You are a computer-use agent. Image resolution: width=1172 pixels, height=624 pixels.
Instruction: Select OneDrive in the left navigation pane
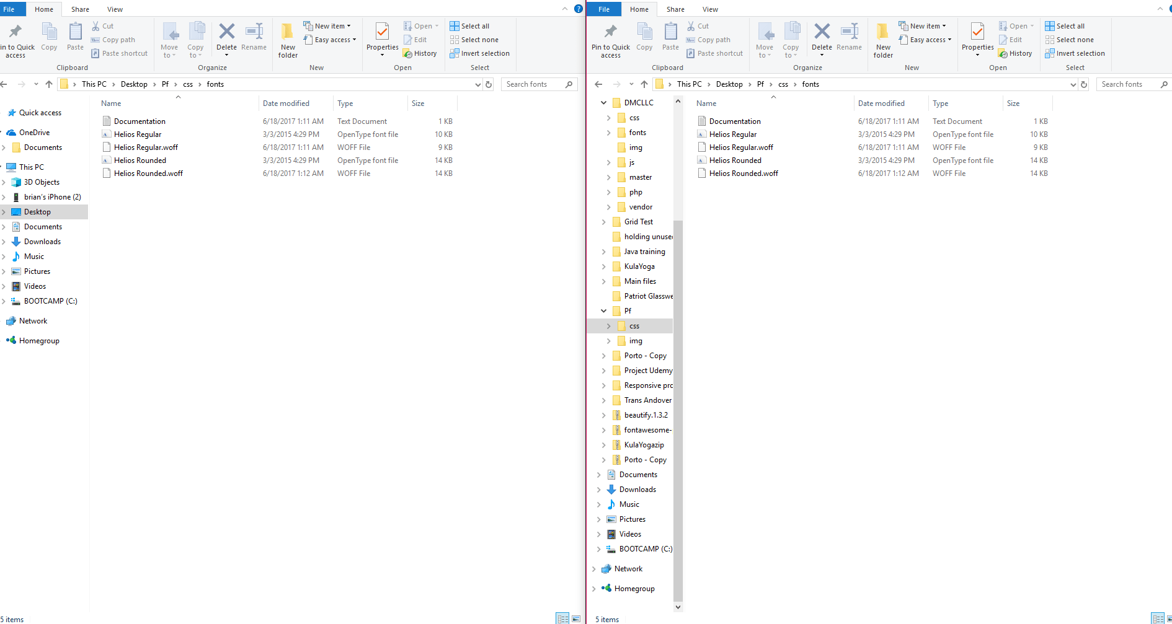coord(34,133)
